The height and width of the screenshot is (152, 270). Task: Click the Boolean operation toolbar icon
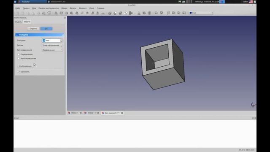(110, 13)
